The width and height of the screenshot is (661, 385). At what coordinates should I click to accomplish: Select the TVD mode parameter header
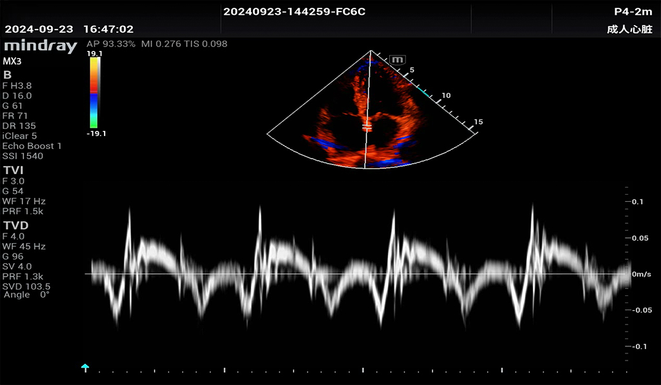(16, 226)
